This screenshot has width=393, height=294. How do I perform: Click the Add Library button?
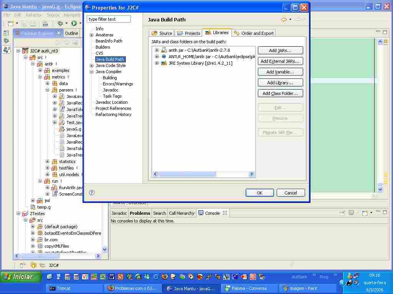pyautogui.click(x=280, y=83)
